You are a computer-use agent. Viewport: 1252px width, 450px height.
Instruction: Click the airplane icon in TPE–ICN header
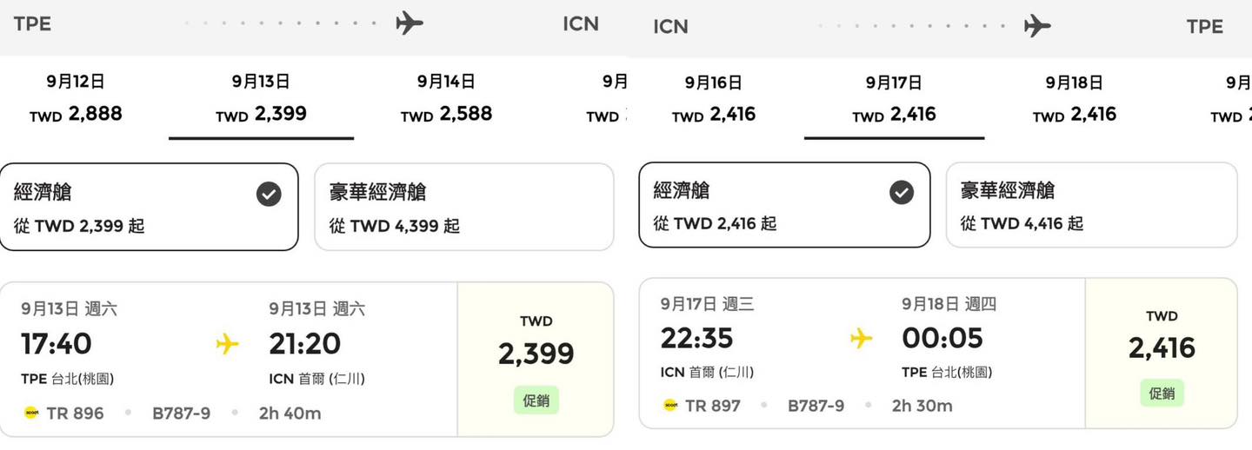410,23
